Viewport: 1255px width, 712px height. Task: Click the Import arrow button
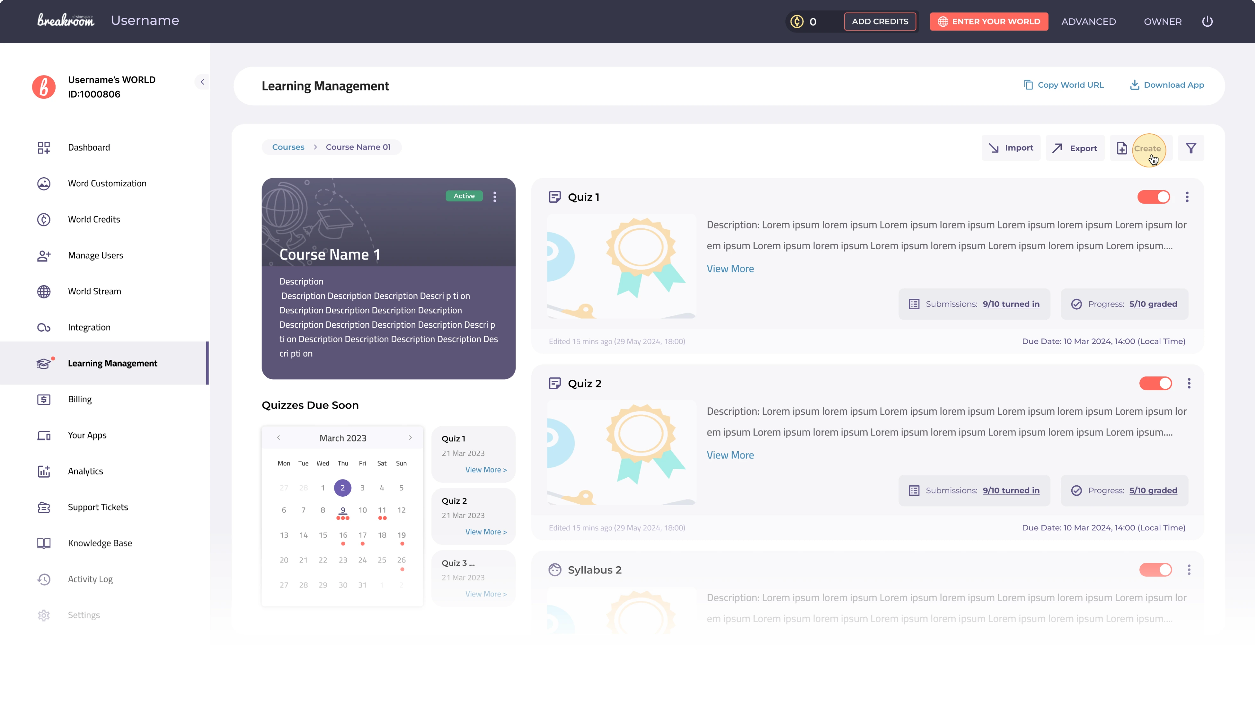[1011, 148]
